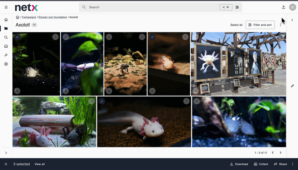Screen dimensions: 298x170
Task: Click the "1 - 5 of 11" pagination text
Action: tap(261, 153)
